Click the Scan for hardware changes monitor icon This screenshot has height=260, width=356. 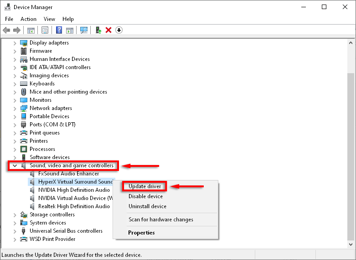[x=84, y=30]
